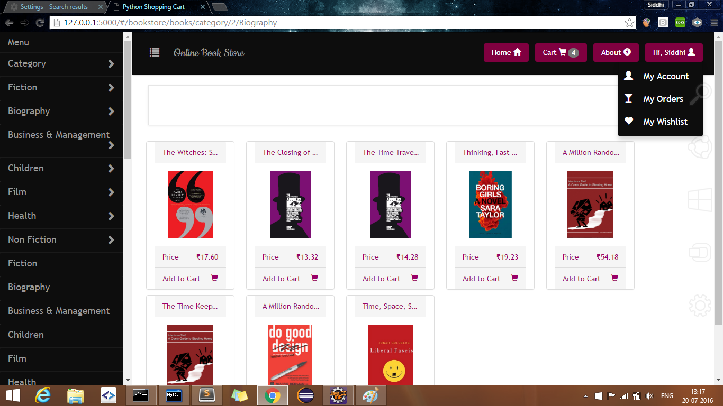Switch to Python Shopping Cart tab
The height and width of the screenshot is (406, 723).
(x=157, y=7)
